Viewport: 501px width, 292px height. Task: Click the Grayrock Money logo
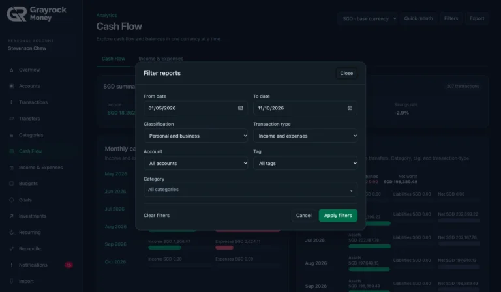tap(37, 14)
